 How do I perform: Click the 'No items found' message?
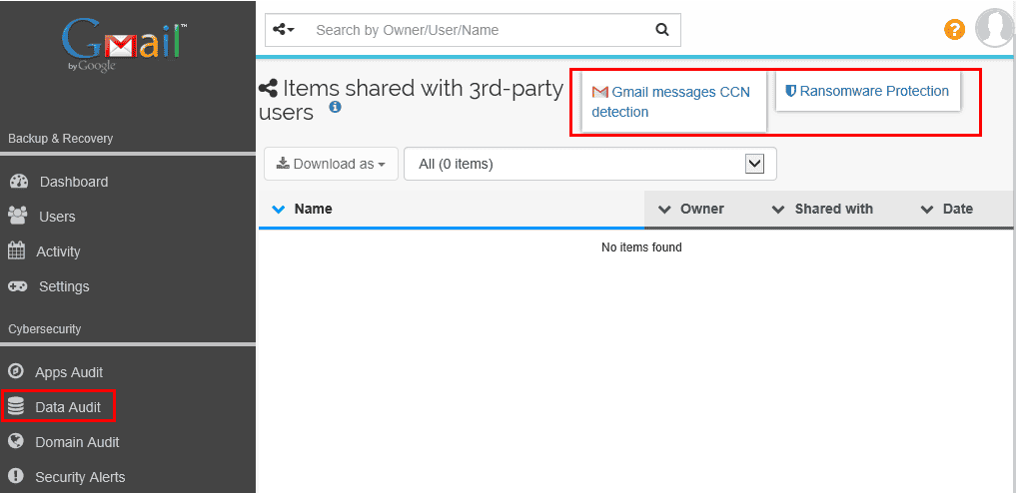pos(641,247)
